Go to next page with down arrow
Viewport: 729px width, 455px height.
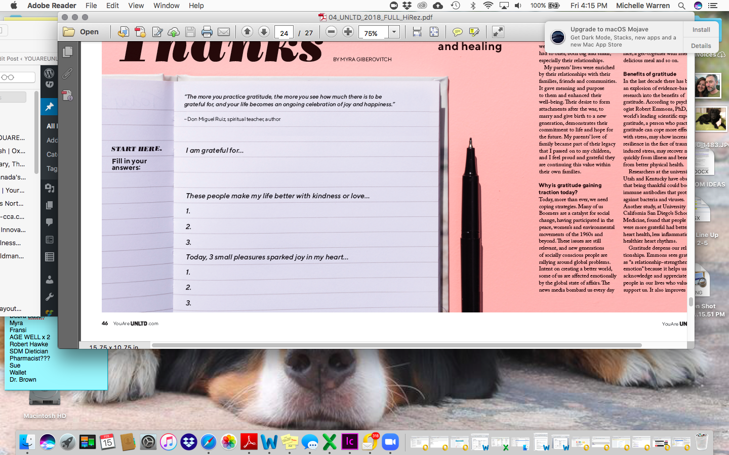(264, 31)
